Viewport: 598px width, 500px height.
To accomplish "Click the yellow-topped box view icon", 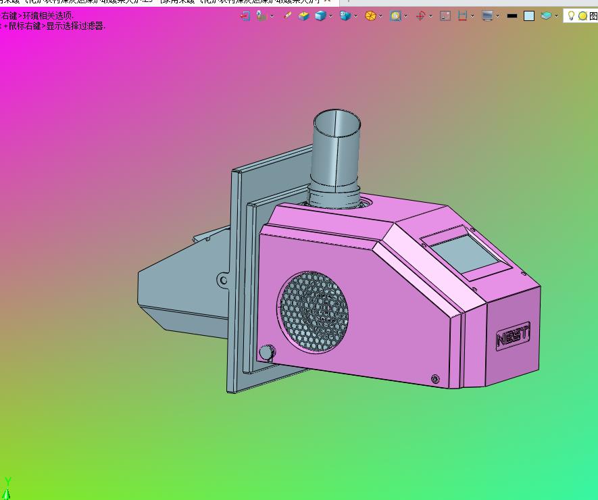I will (303, 16).
